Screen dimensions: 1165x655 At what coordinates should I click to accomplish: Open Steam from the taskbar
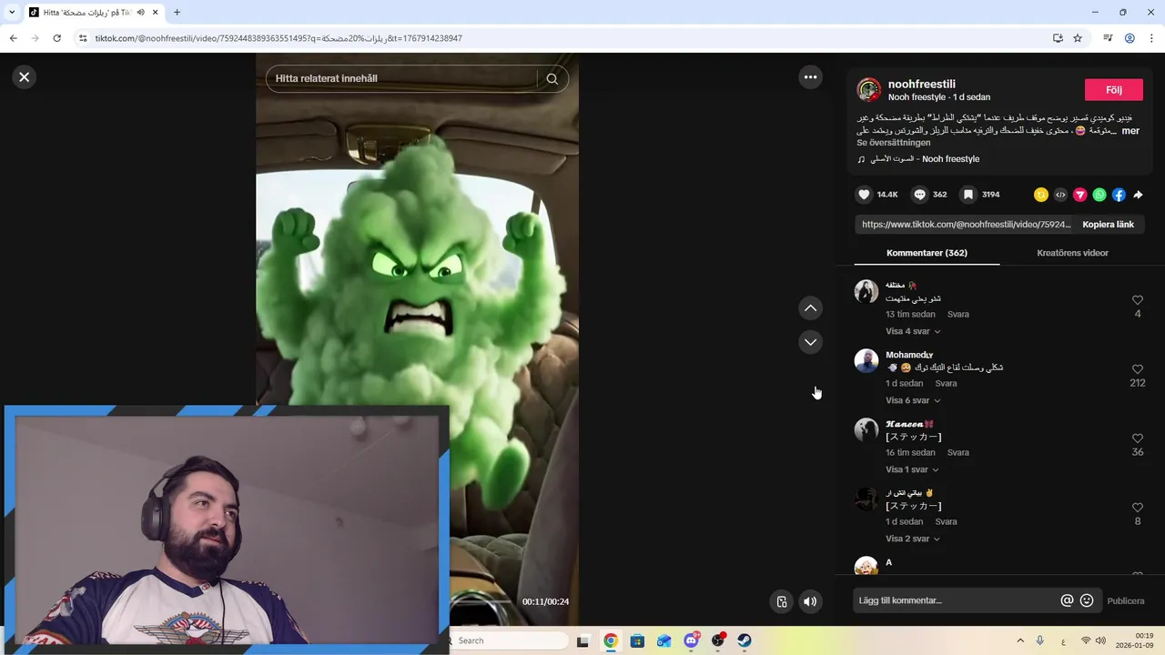coord(744,640)
